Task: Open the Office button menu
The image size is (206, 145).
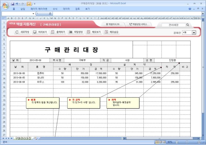Action: coord(5,5)
